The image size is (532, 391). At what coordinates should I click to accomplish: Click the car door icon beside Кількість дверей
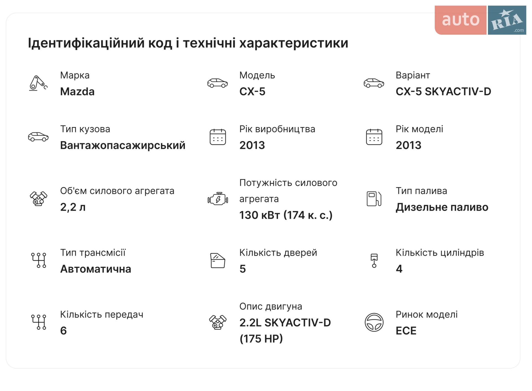[x=218, y=261]
